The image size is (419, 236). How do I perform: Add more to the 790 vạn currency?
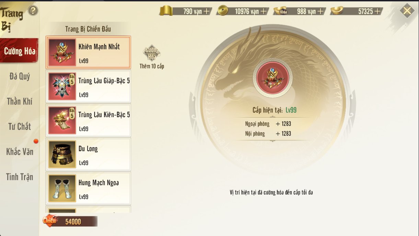pyautogui.click(x=206, y=11)
